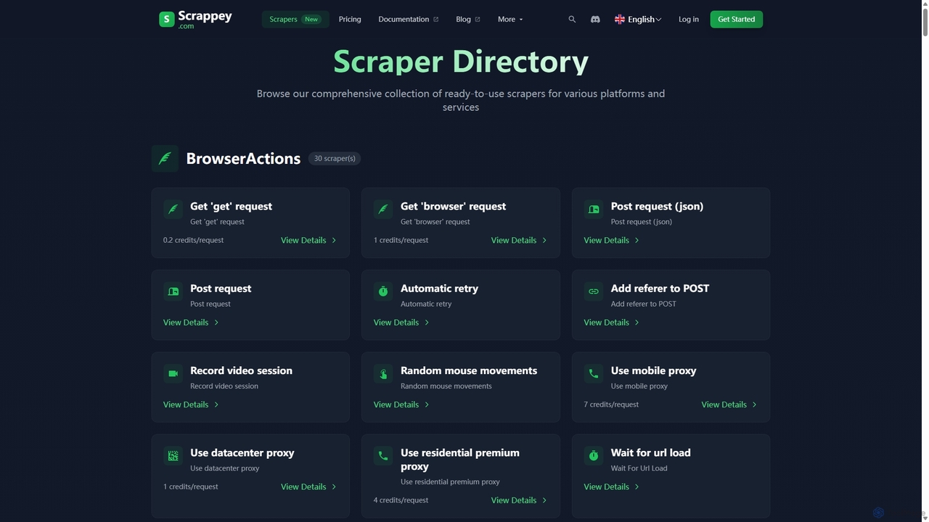This screenshot has width=929, height=522.
Task: Click the "30 scraper(s)" count badge
Action: pyautogui.click(x=335, y=158)
